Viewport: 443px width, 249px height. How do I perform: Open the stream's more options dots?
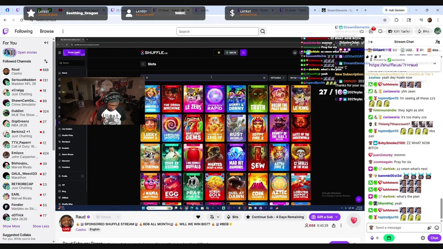(x=341, y=225)
